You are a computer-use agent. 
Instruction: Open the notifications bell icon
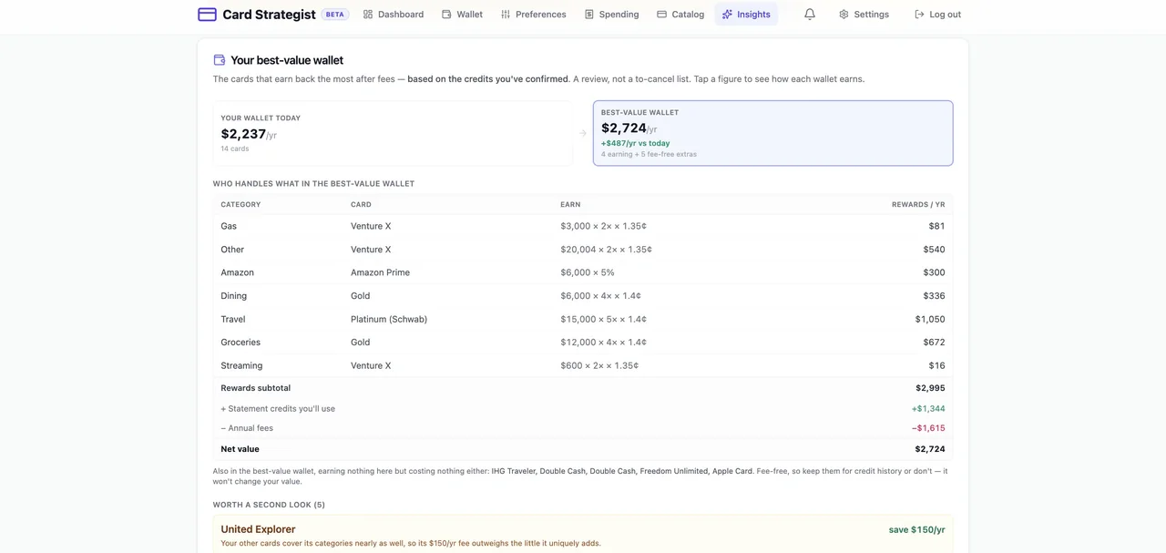click(x=810, y=15)
